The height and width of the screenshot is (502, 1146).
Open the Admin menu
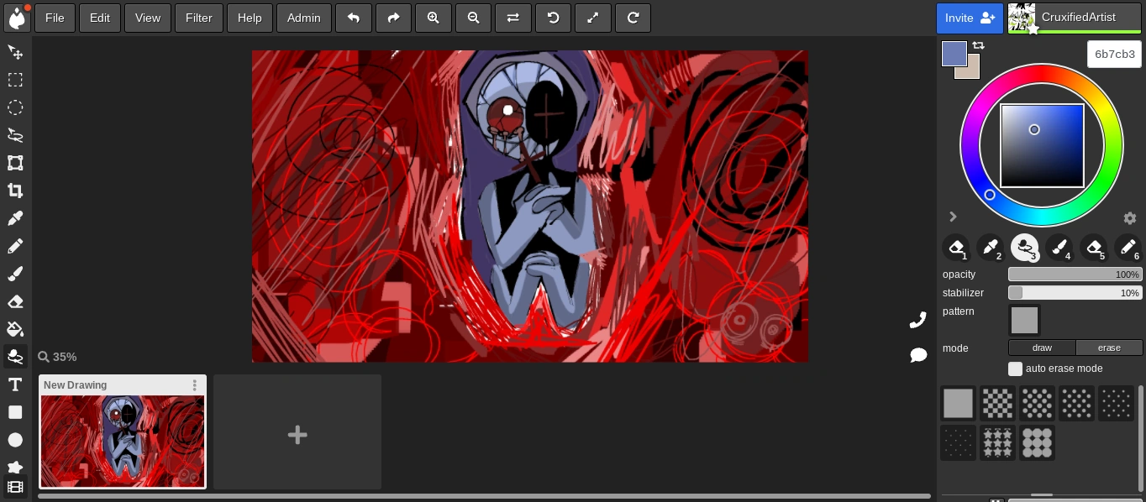[303, 18]
